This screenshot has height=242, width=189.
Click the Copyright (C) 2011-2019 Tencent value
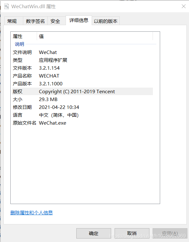point(77,92)
